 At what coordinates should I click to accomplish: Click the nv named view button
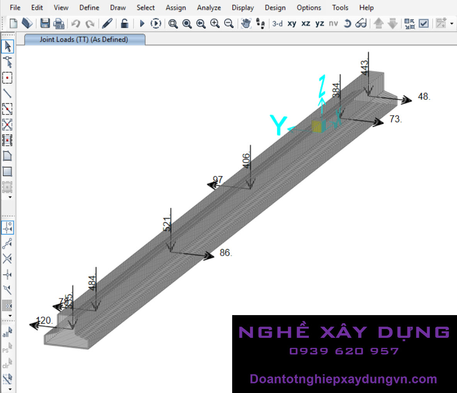point(333,24)
